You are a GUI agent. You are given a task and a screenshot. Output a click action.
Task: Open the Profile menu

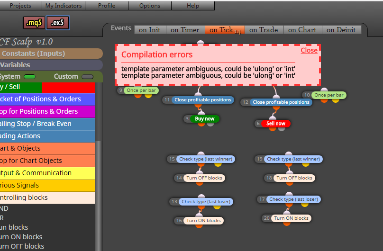point(107,6)
